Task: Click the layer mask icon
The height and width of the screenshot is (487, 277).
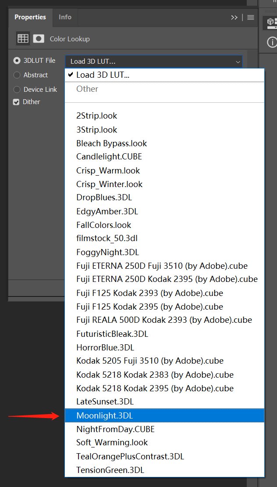Action: [x=39, y=39]
